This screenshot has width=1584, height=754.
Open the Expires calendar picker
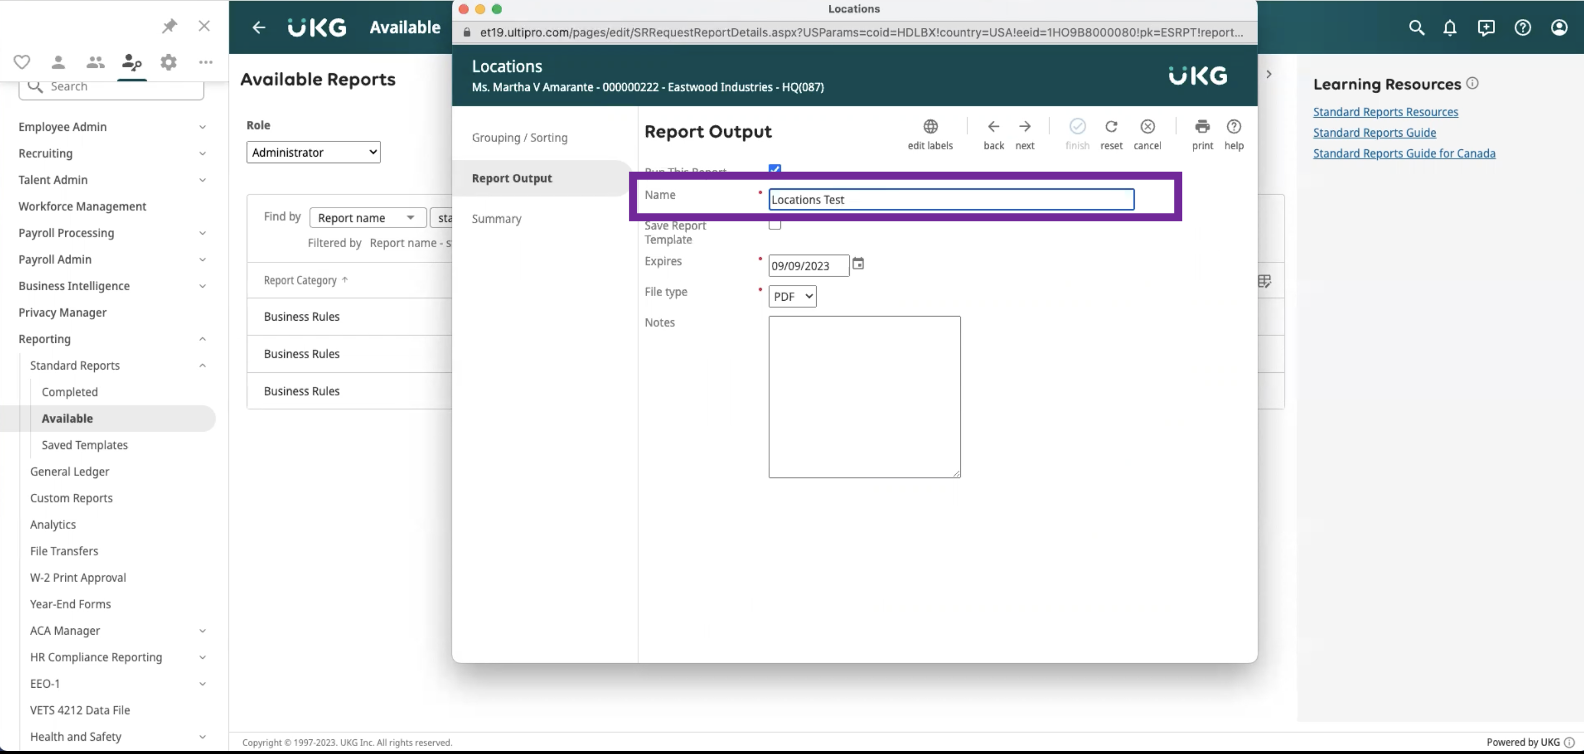point(858,263)
